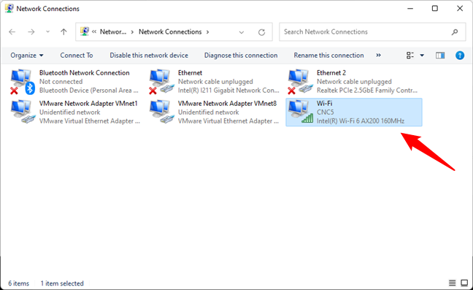Focus the Search Network Connections field
473x290 pixels.
(372, 32)
